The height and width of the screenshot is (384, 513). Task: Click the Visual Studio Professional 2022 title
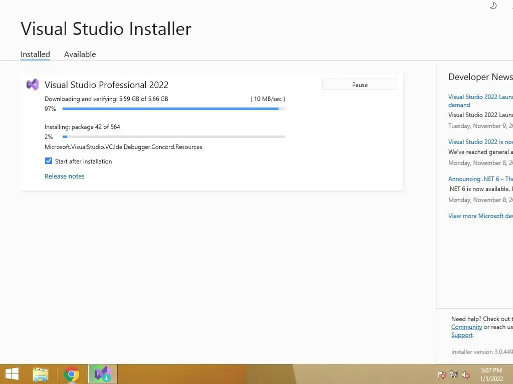pos(106,85)
